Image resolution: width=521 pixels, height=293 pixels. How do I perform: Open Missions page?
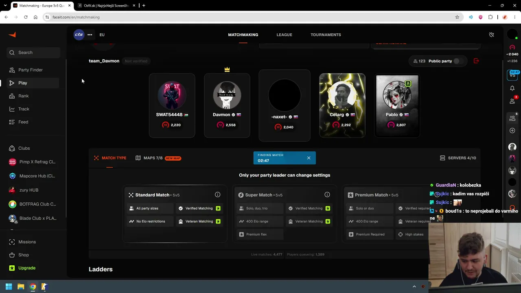click(33, 242)
